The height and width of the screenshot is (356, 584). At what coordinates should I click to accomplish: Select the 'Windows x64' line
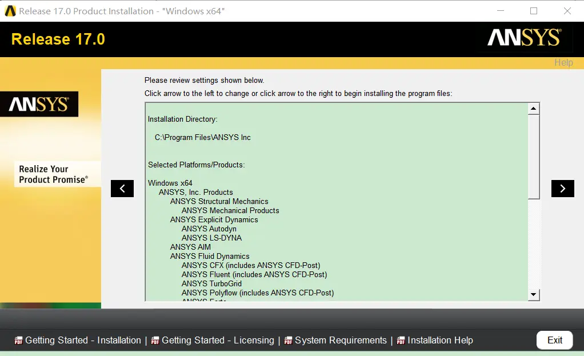[x=170, y=183]
